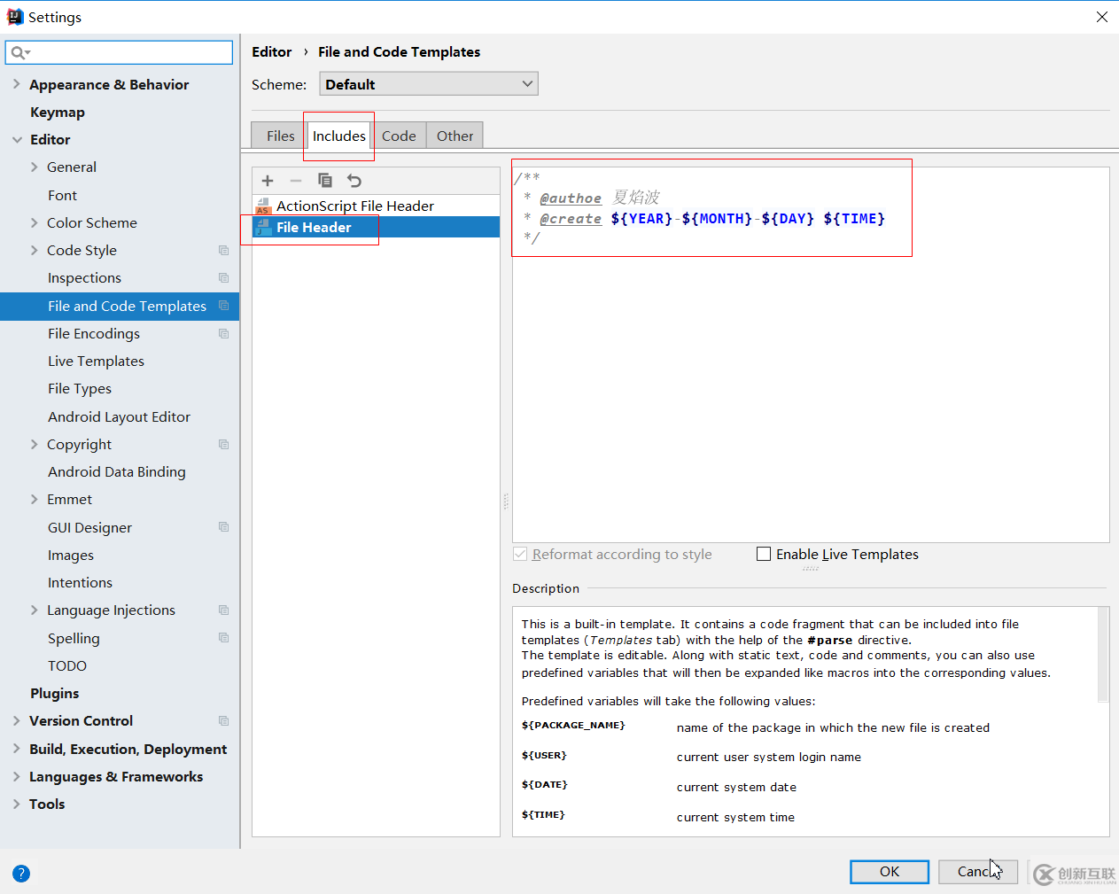Click the copy template icon
The image size is (1119, 894).
pos(325,181)
